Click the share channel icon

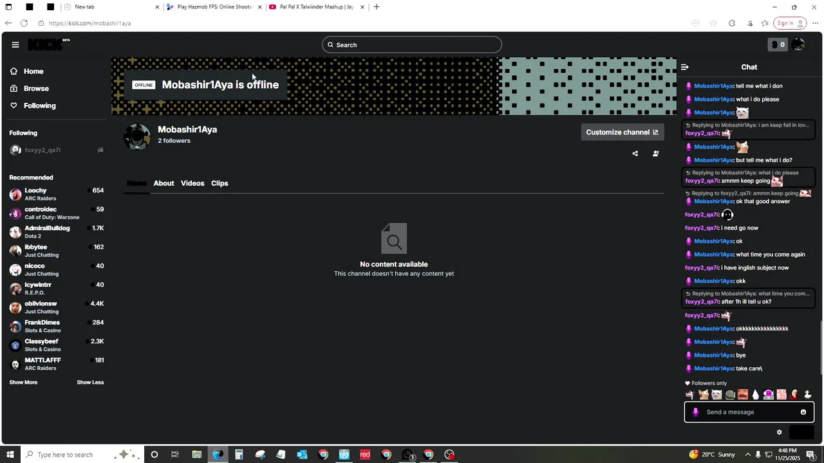click(x=635, y=154)
